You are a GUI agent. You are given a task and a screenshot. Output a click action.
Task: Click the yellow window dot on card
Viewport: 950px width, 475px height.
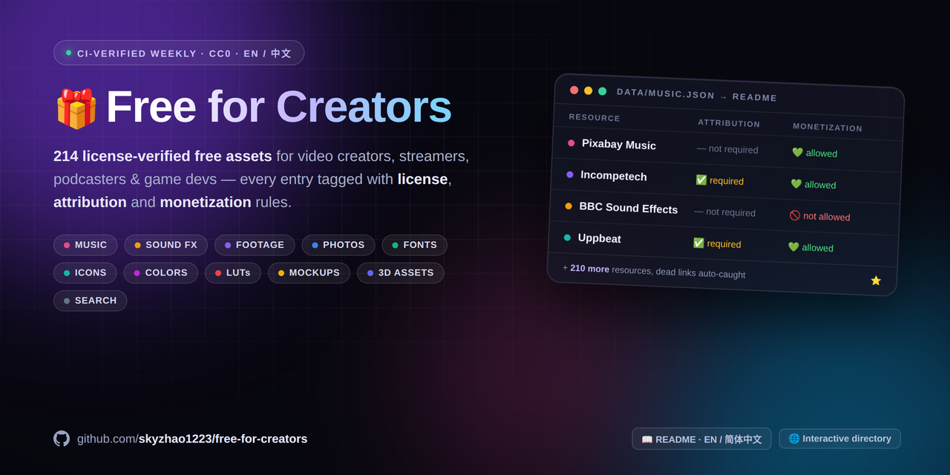coord(588,91)
